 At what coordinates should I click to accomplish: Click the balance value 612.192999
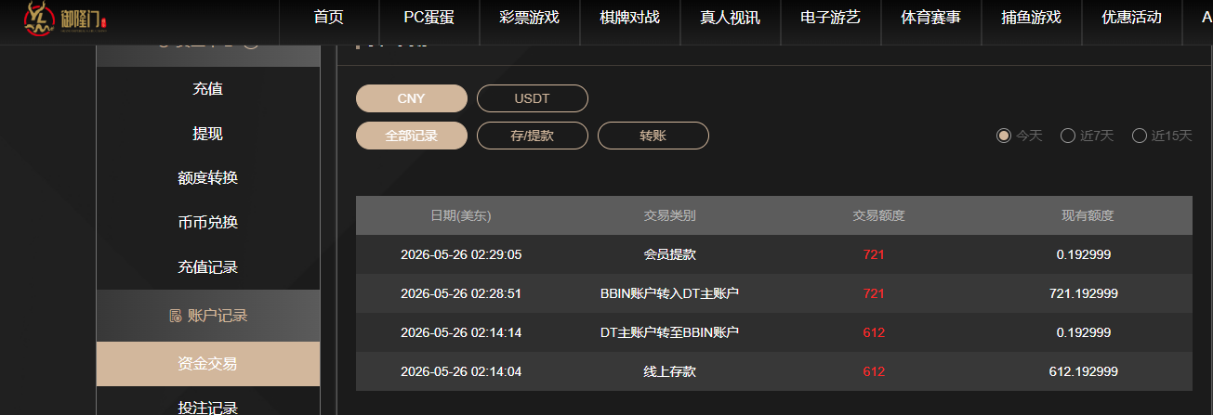tap(1083, 371)
